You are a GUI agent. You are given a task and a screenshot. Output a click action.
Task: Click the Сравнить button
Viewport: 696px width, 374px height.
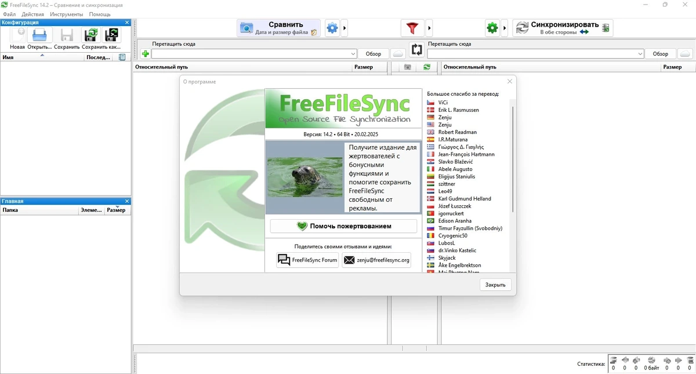[x=278, y=28]
